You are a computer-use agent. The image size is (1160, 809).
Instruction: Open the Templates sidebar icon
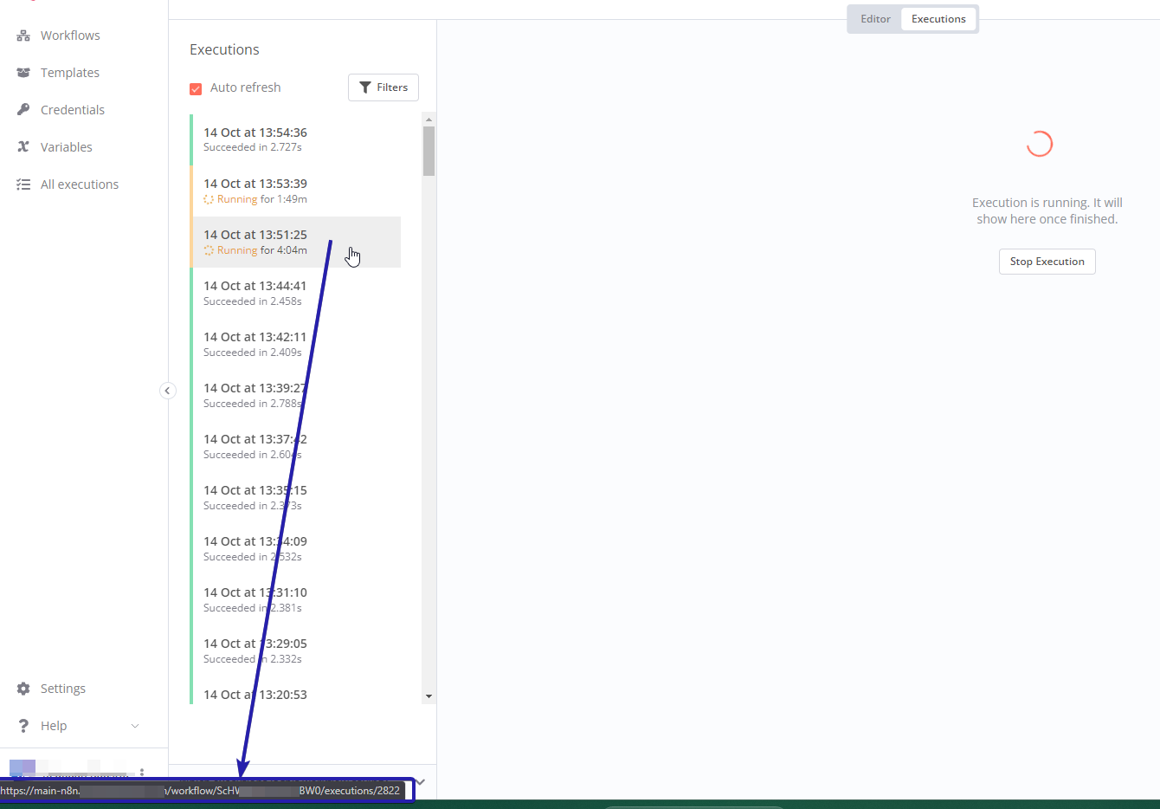click(x=23, y=73)
